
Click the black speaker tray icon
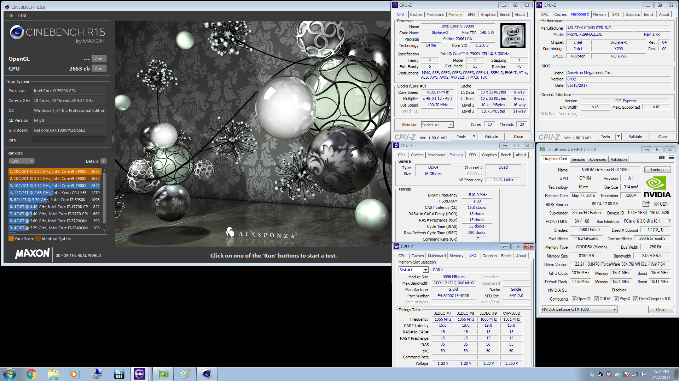600,374
